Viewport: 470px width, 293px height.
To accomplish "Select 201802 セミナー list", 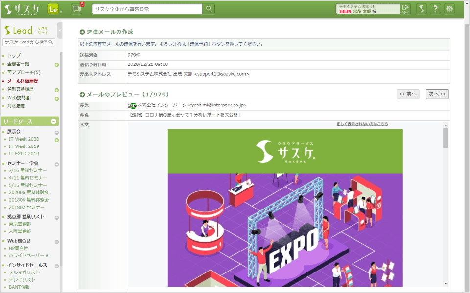I will [26, 207].
